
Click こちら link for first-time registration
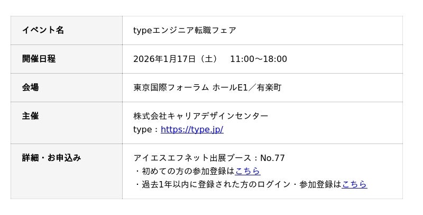click(247, 171)
